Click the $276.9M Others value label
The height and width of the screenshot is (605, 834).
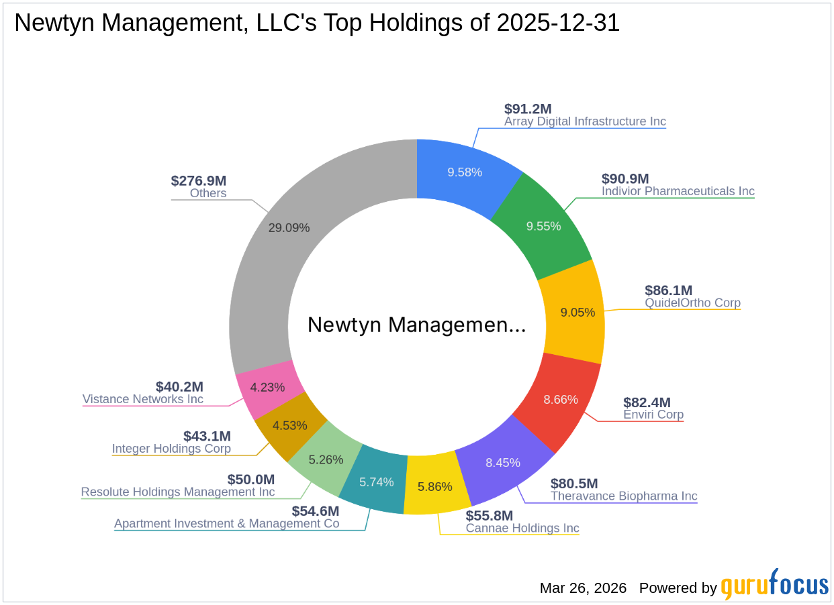199,180
